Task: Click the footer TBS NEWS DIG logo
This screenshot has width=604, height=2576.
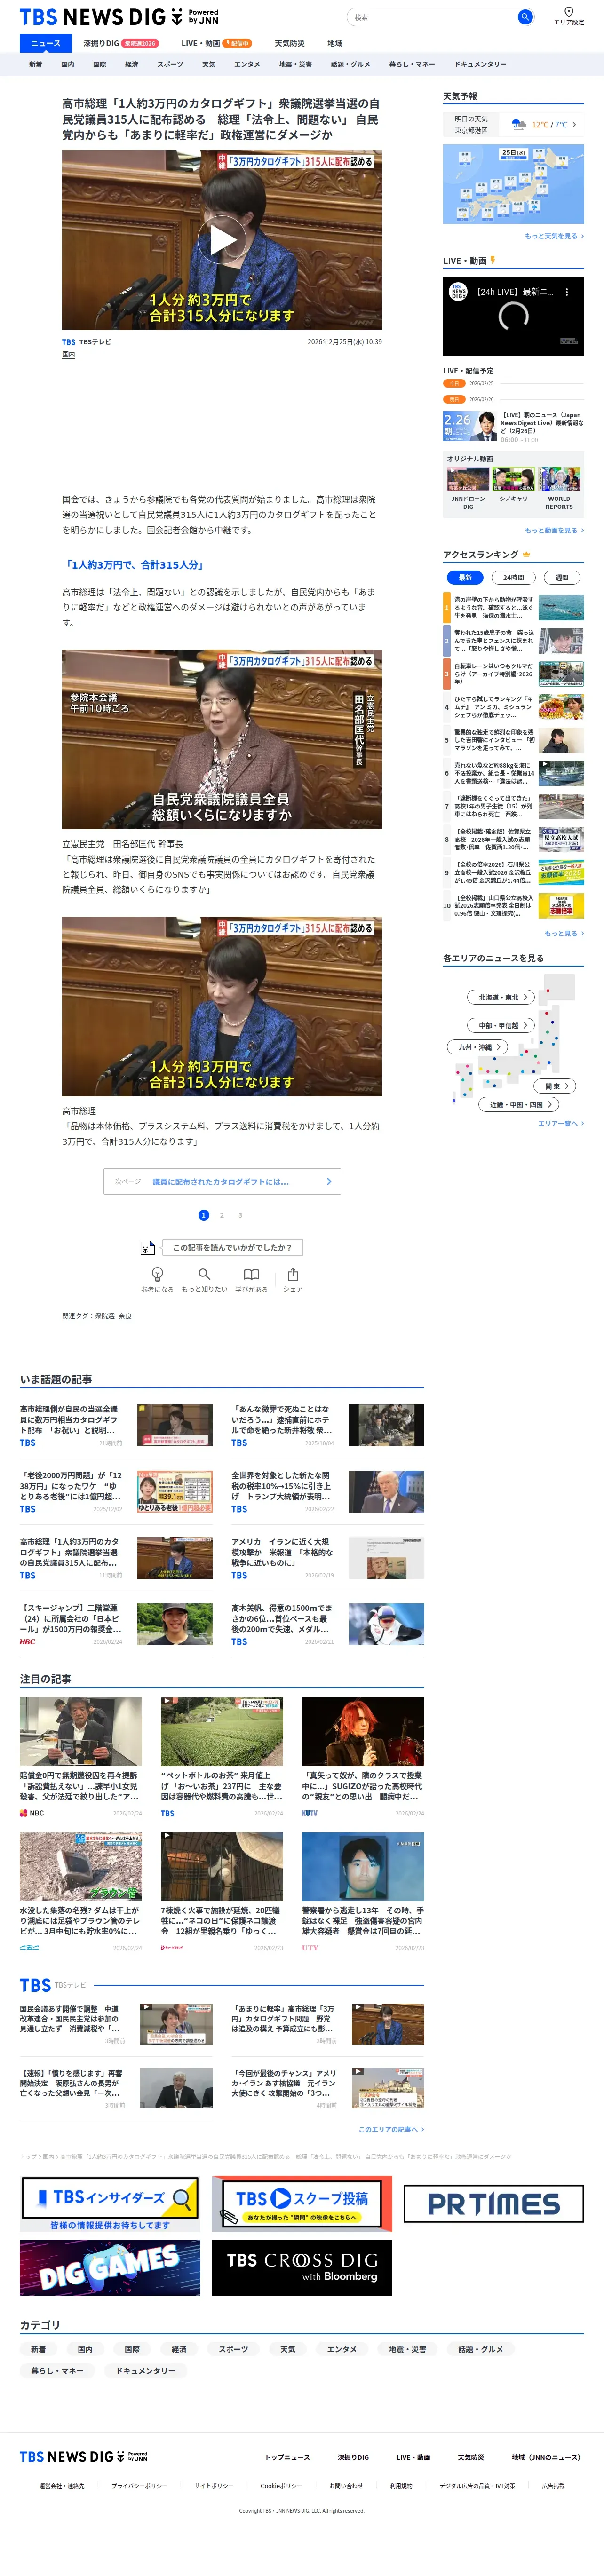Action: (x=83, y=2457)
